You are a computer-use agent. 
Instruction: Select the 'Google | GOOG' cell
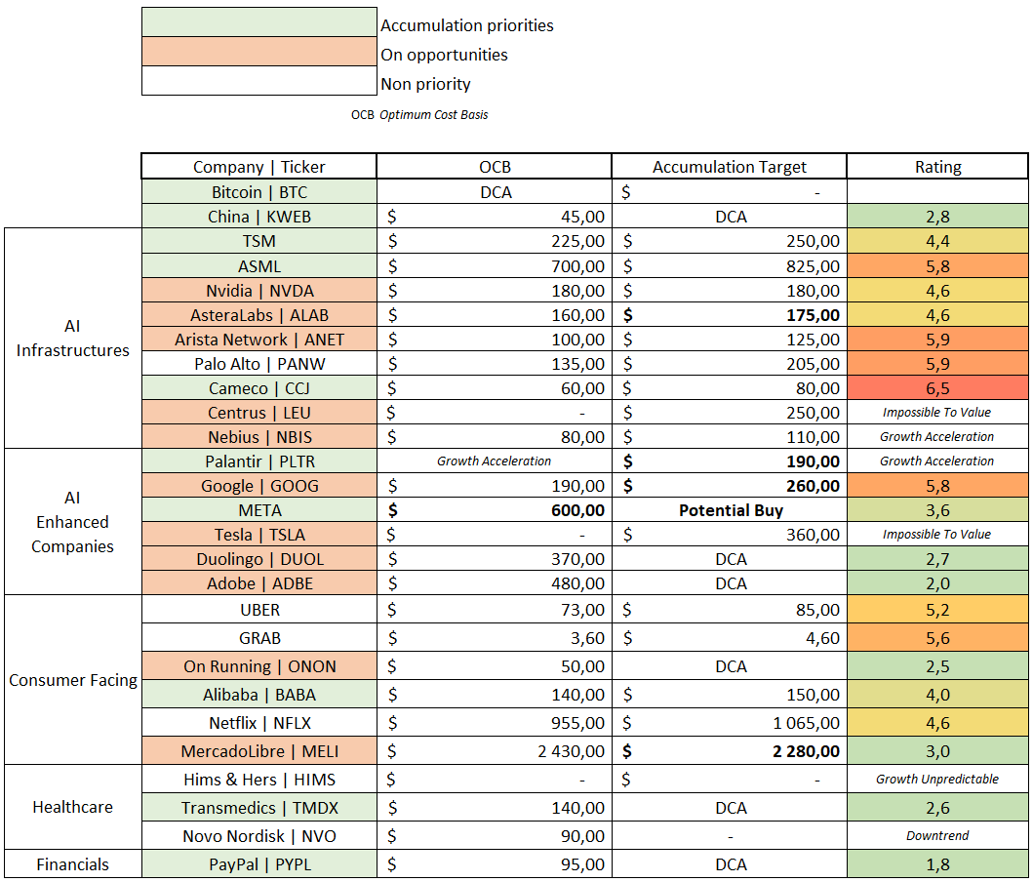[x=258, y=485]
